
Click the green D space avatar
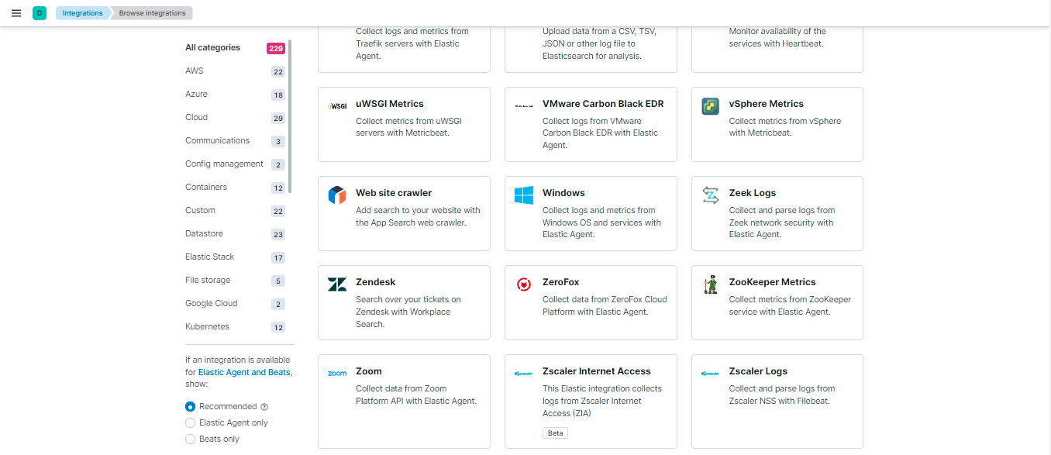(40, 13)
